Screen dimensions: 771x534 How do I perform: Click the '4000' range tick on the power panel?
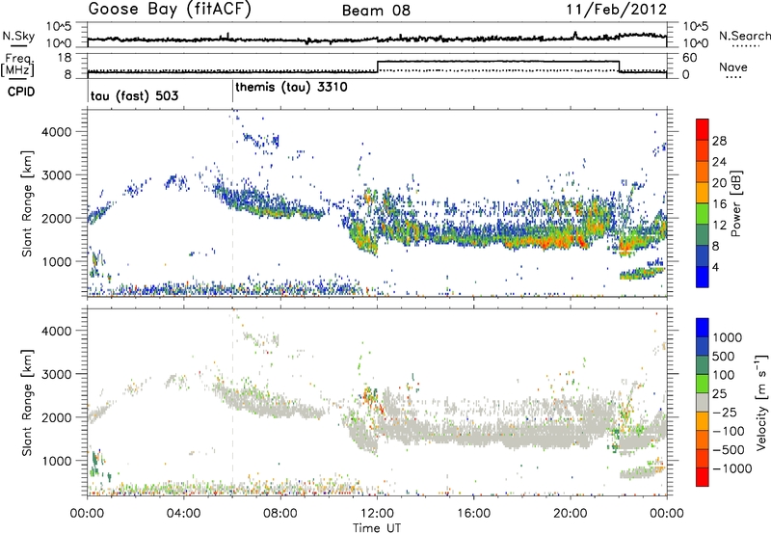[56, 132]
